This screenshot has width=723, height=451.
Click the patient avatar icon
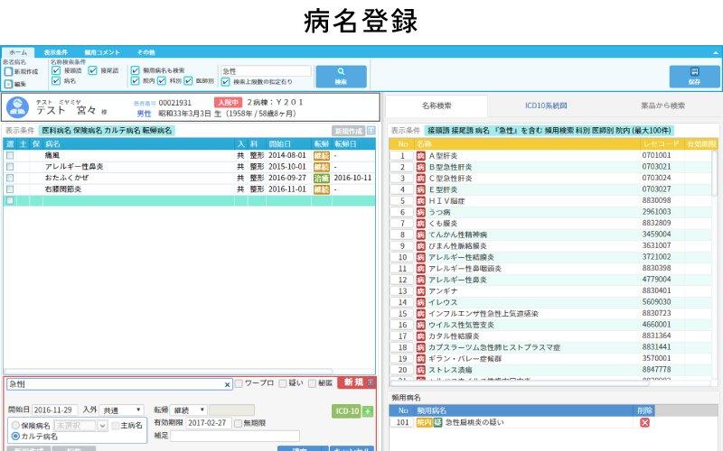pyautogui.click(x=16, y=107)
